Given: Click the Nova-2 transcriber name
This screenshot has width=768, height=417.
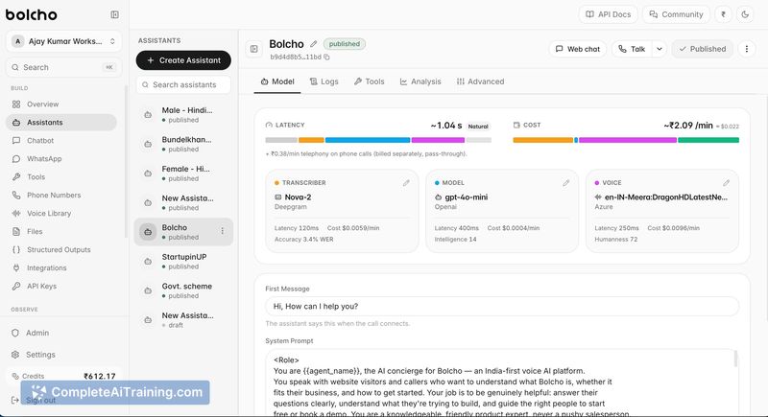Looking at the screenshot, I should click(298, 197).
